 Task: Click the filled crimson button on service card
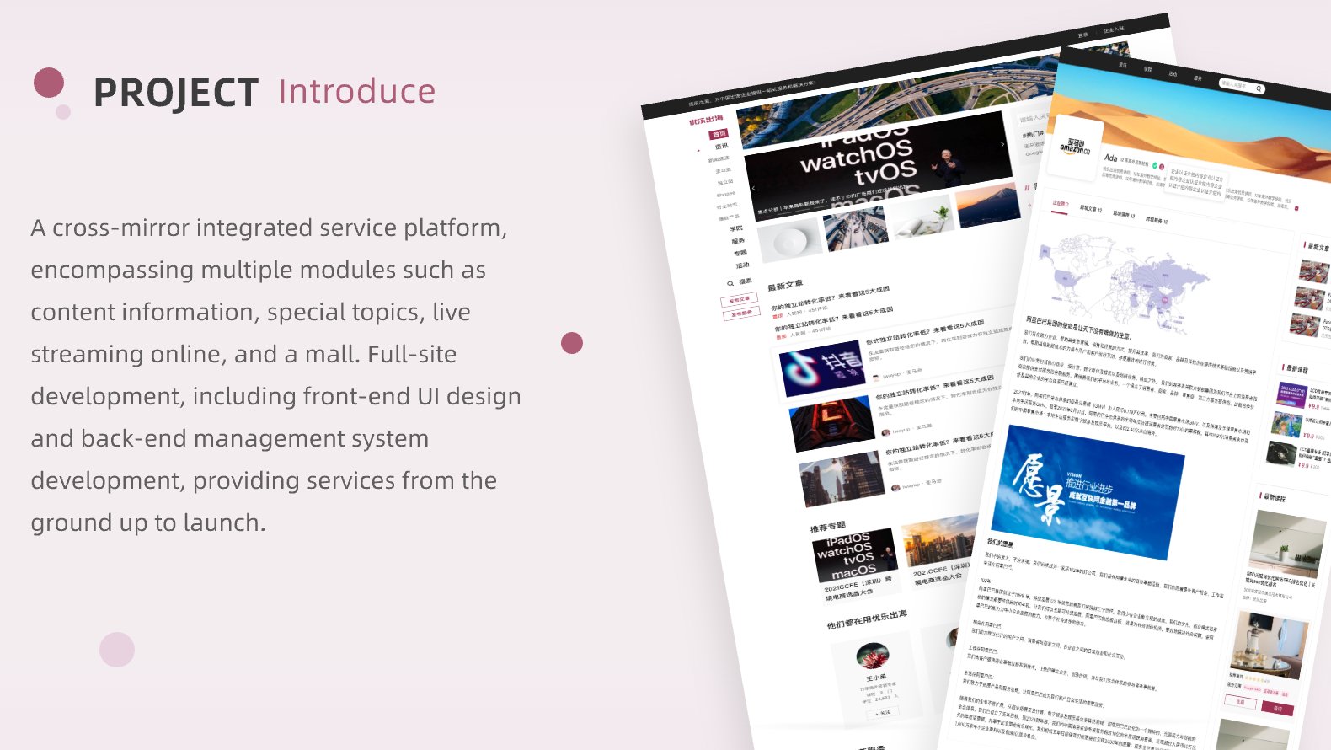click(x=1277, y=709)
